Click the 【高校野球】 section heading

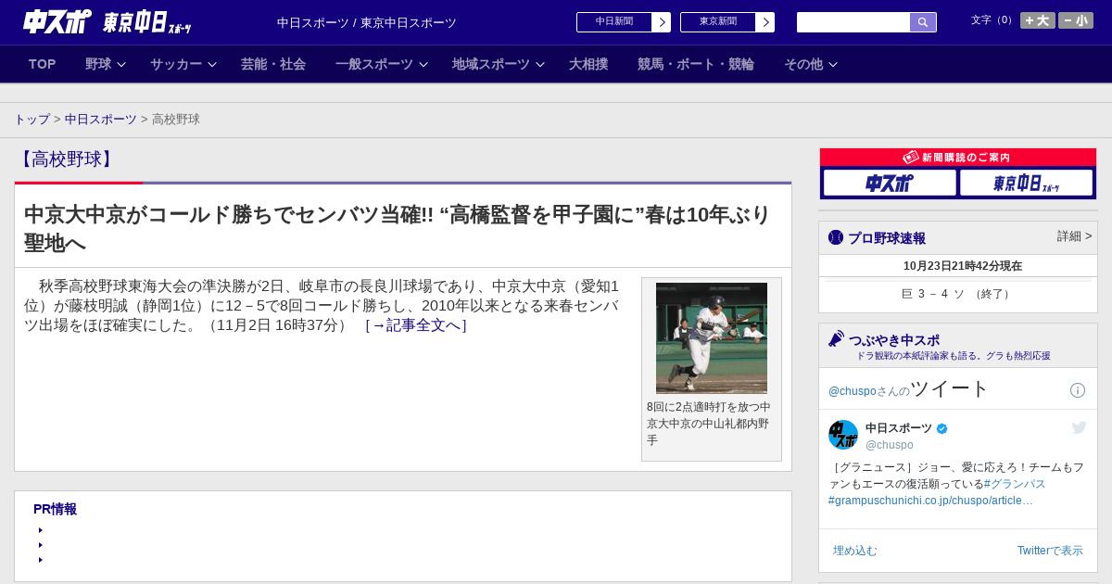(x=66, y=159)
